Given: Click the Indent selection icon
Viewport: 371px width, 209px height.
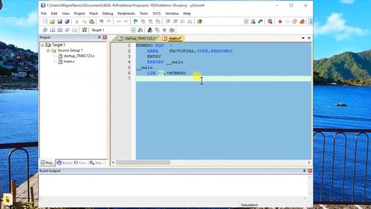Looking at the screenshot, I should pos(168,21).
